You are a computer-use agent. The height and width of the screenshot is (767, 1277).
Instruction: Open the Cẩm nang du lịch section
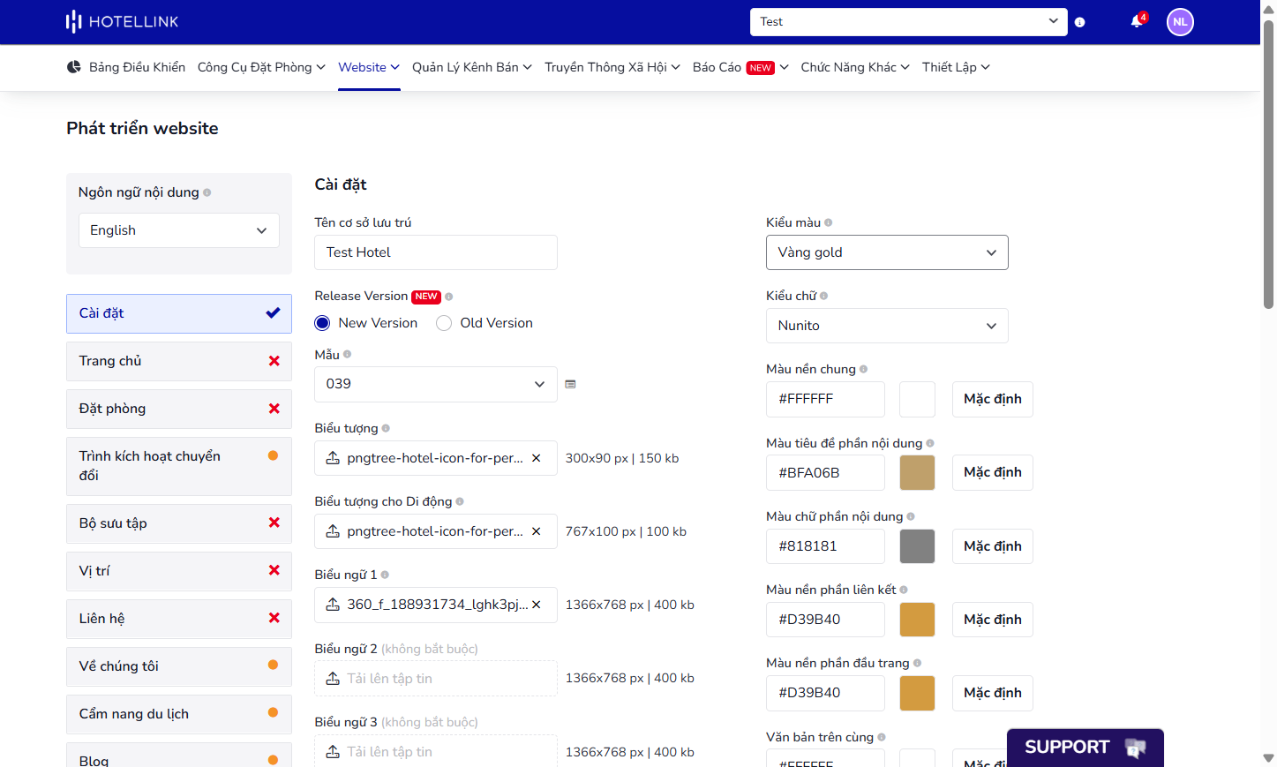click(179, 714)
